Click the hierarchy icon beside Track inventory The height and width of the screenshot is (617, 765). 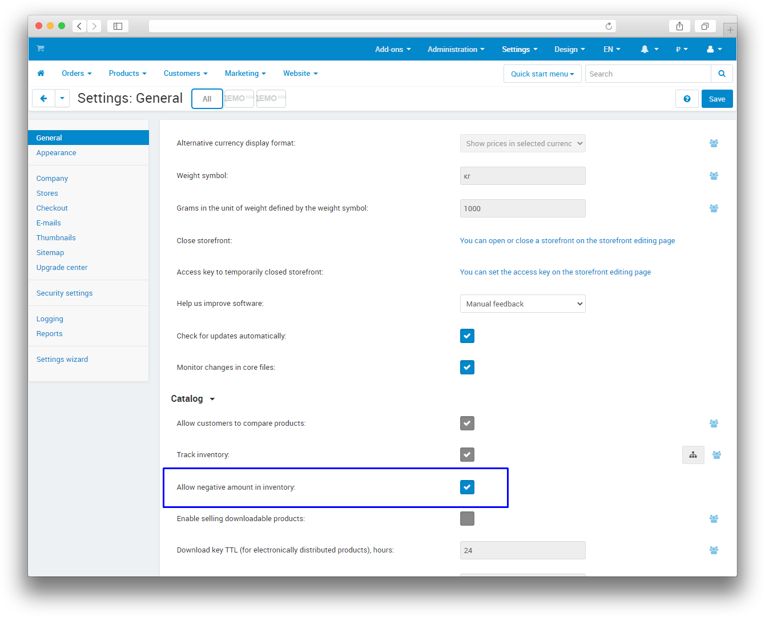click(x=693, y=455)
